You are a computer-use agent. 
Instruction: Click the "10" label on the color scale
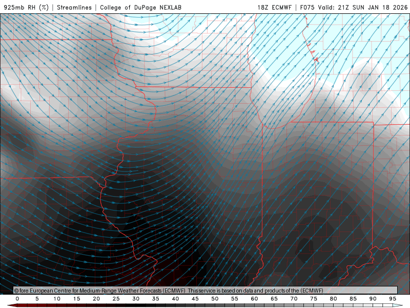pyautogui.click(x=57, y=299)
